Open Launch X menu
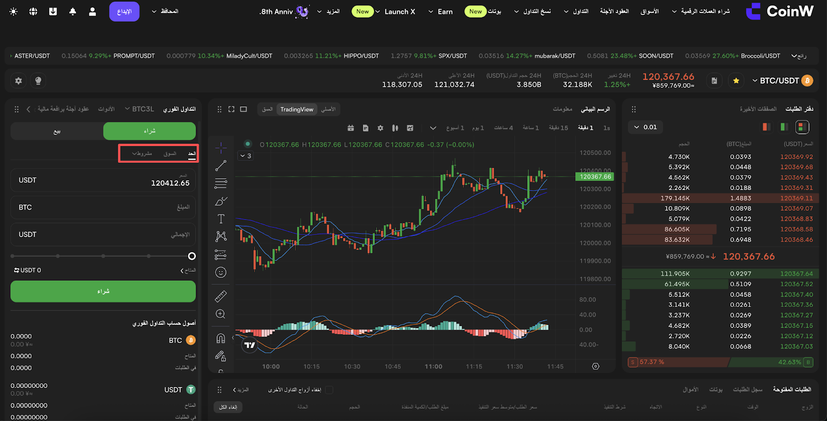Image resolution: width=827 pixels, height=421 pixels. 396,11
